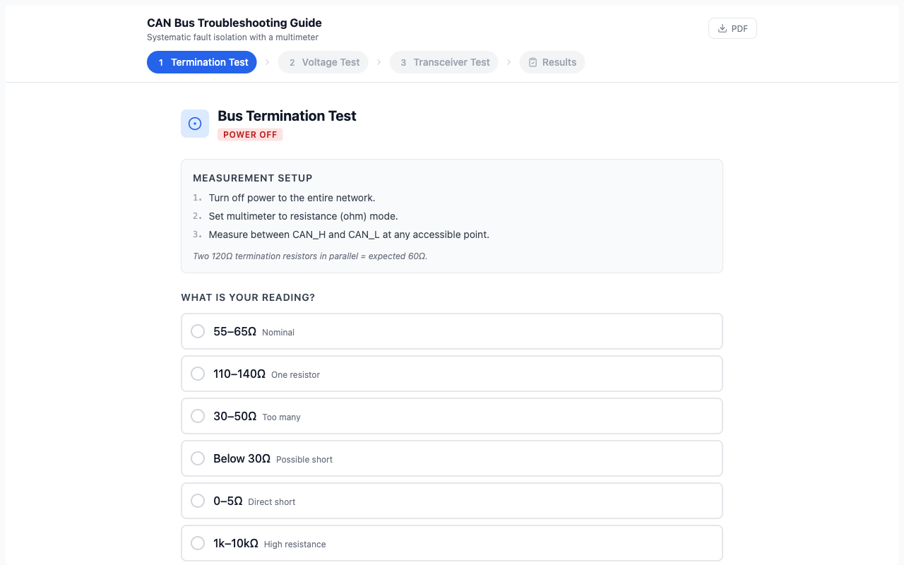This screenshot has height=565, width=904.
Task: Click the expected 60Ω termination note
Action: [310, 256]
